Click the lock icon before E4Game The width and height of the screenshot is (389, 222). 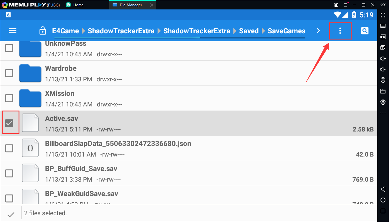point(43,31)
